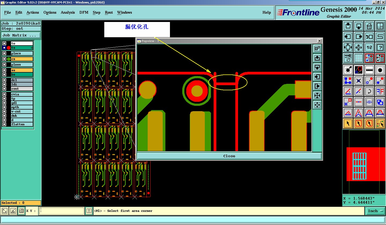386x225 pixels.
Task: Open the File menu
Action: [x=8, y=12]
